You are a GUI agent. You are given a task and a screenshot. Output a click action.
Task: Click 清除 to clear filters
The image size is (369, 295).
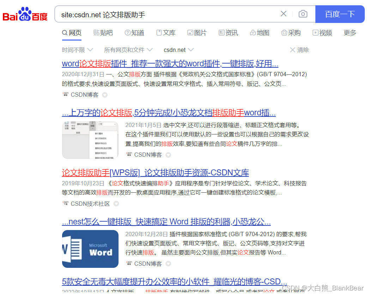click(300, 50)
